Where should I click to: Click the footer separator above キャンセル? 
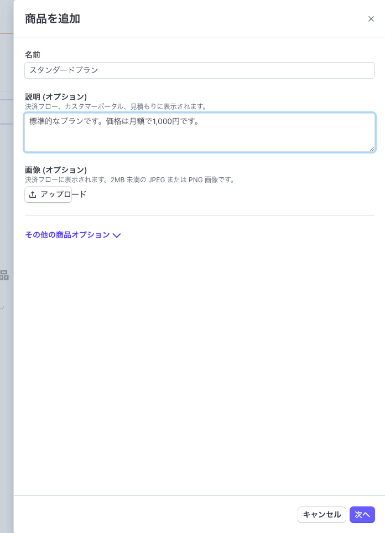coord(199,495)
